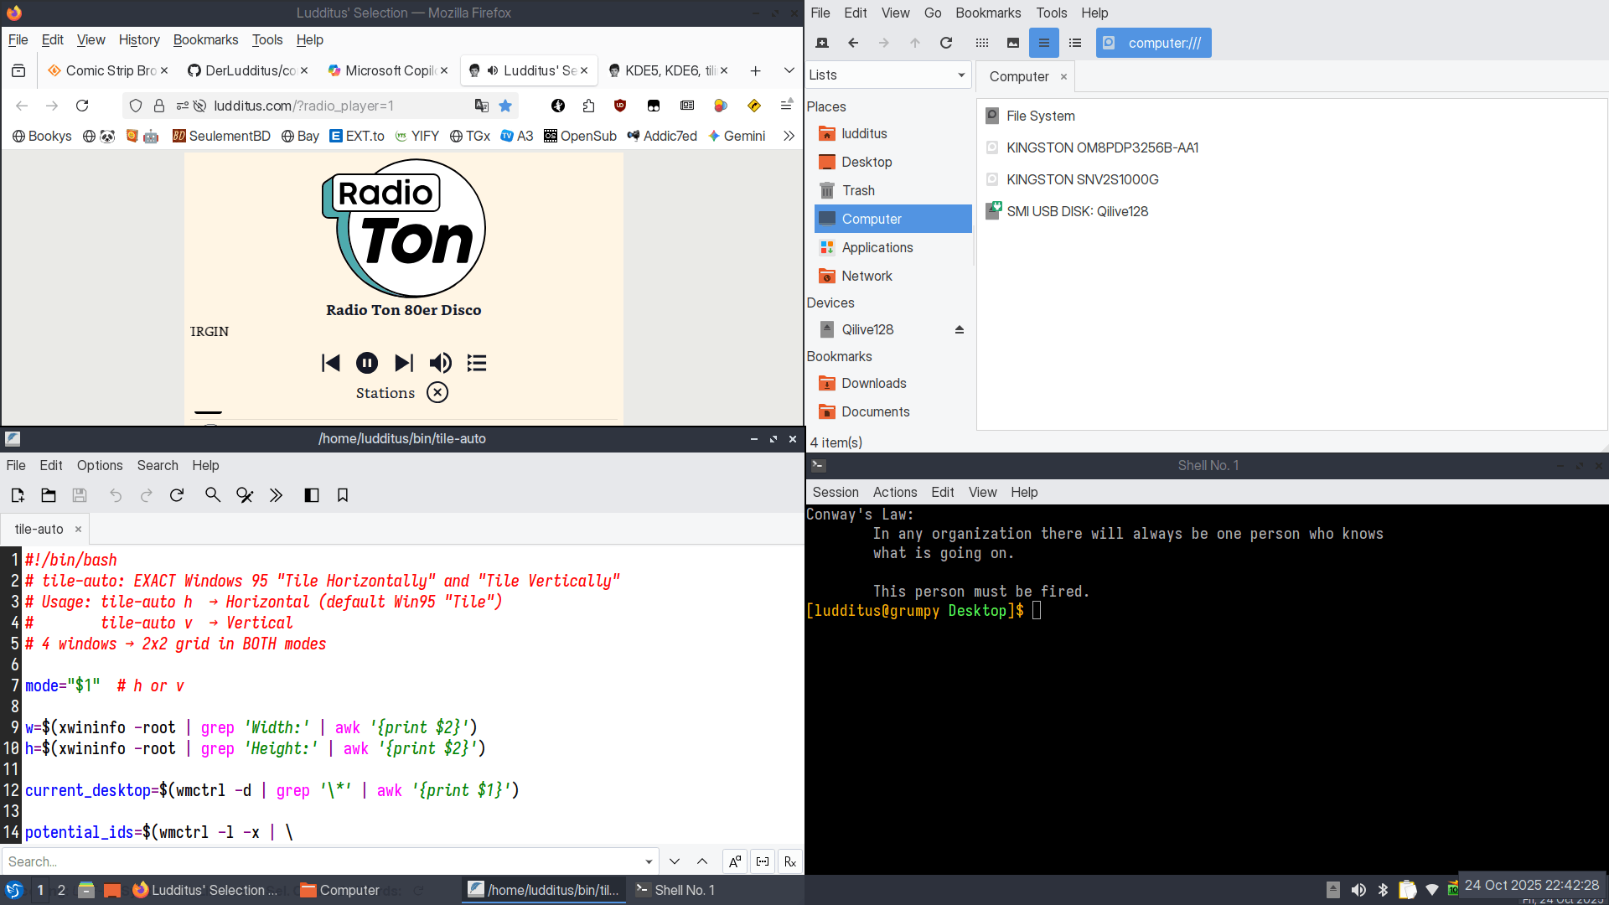Click the radio player volume speaker icon

tap(440, 363)
